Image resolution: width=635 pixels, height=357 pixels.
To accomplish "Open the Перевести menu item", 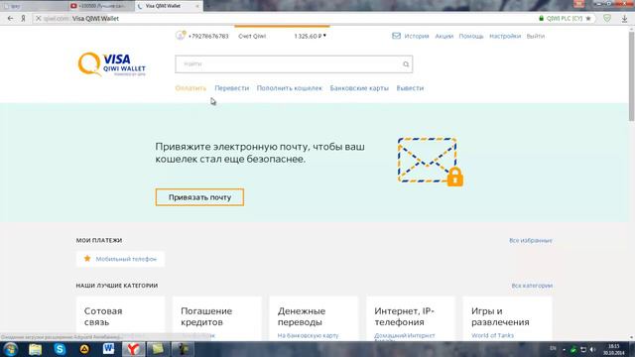I will [x=231, y=88].
